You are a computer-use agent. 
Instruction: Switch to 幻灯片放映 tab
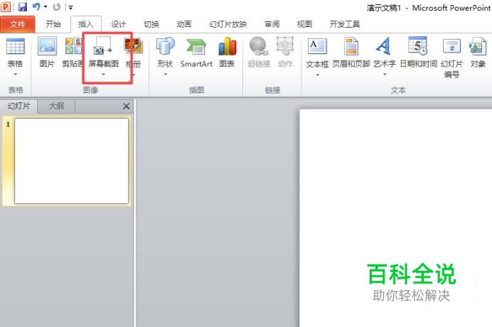point(228,24)
